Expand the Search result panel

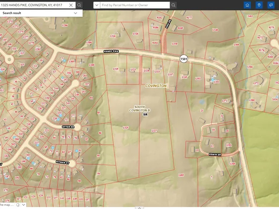pyautogui.click(x=75, y=13)
